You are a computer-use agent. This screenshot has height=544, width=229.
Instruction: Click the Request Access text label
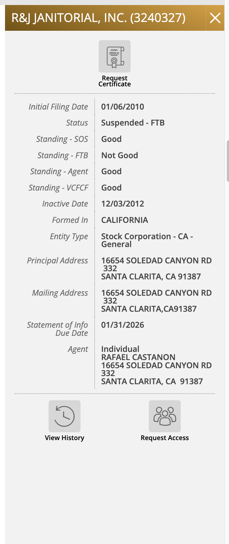click(165, 438)
